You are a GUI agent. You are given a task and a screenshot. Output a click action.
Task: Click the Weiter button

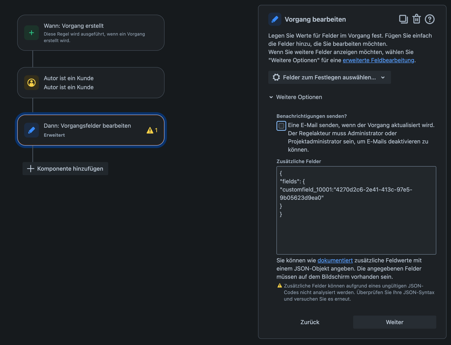click(x=395, y=322)
